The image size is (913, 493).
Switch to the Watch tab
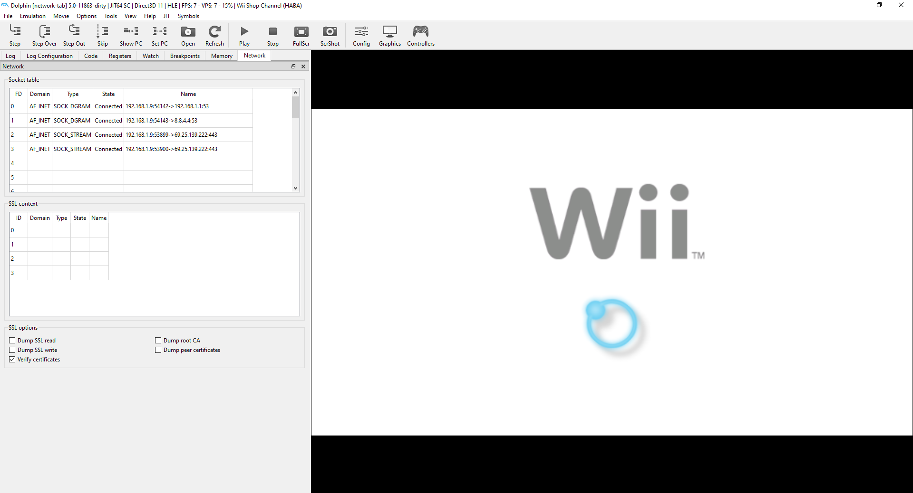[151, 56]
